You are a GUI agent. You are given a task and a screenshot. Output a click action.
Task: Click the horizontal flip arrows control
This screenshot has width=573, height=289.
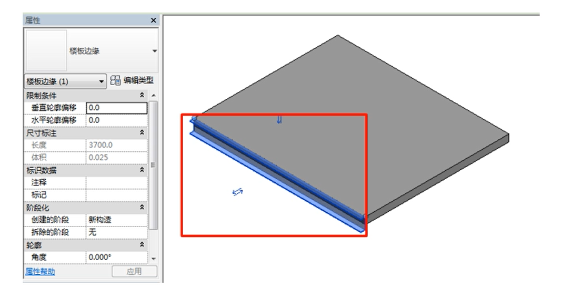point(237,193)
